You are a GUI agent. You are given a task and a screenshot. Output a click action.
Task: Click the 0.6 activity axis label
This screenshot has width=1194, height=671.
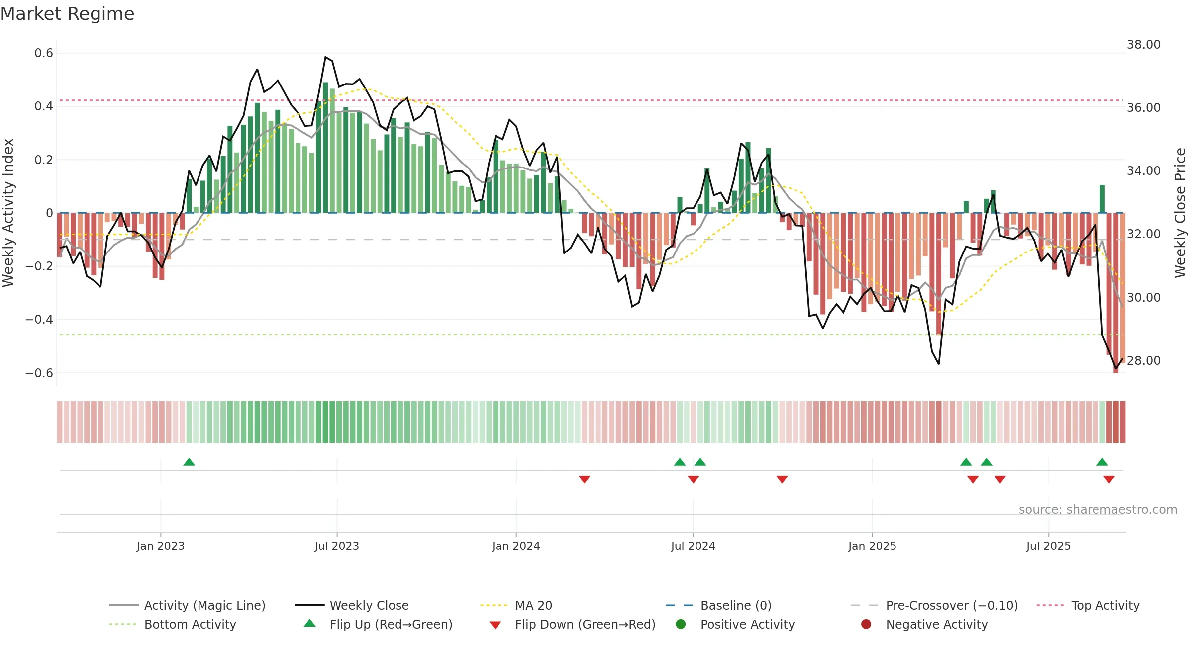tap(44, 53)
